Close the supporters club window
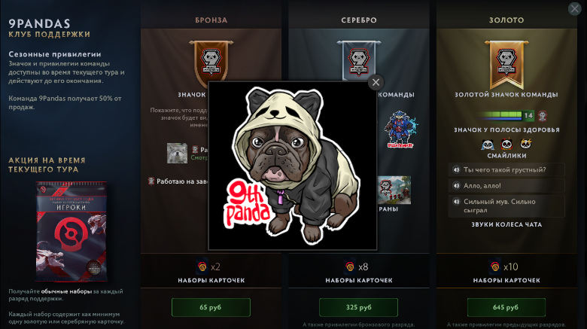 pos(575,8)
